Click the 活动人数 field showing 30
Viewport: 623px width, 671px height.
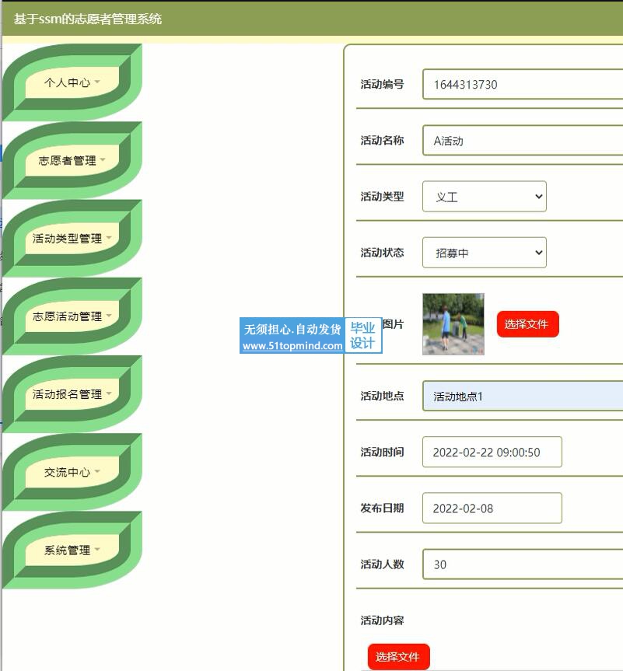point(523,564)
